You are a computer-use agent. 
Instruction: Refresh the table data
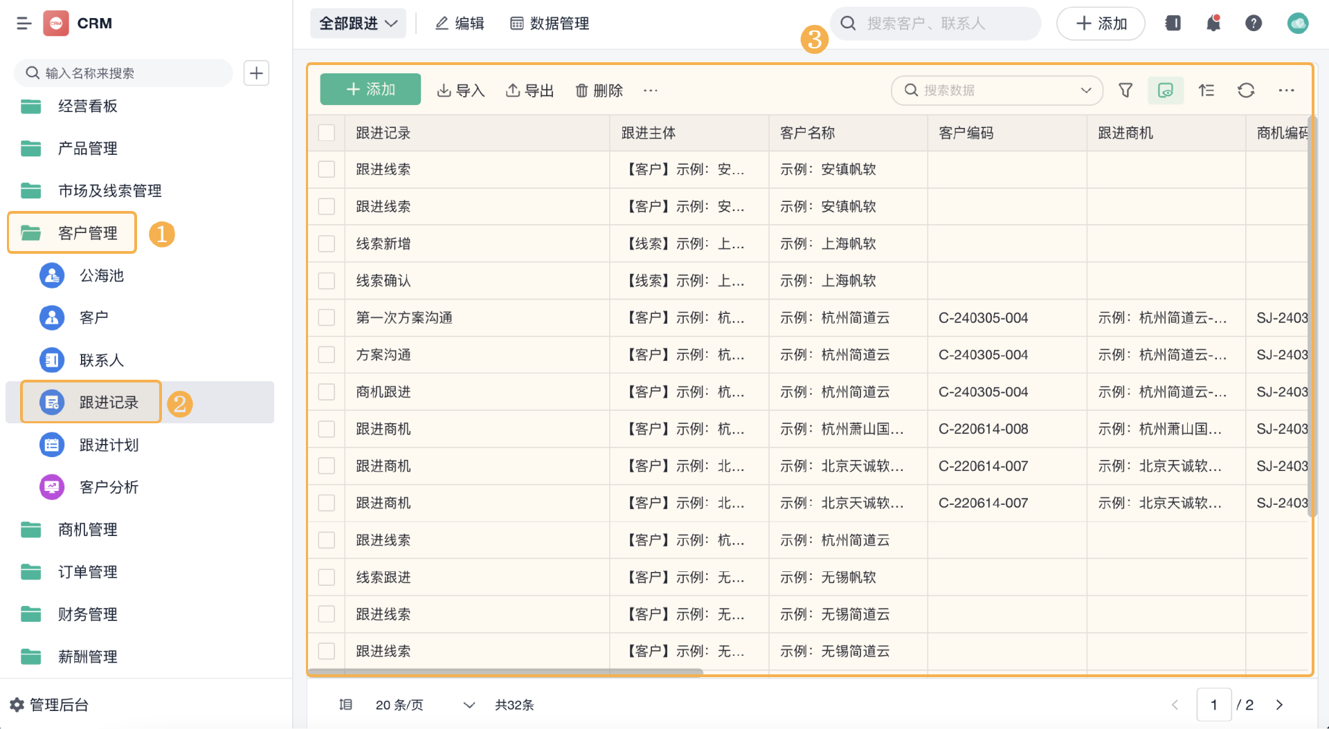pyautogui.click(x=1246, y=91)
